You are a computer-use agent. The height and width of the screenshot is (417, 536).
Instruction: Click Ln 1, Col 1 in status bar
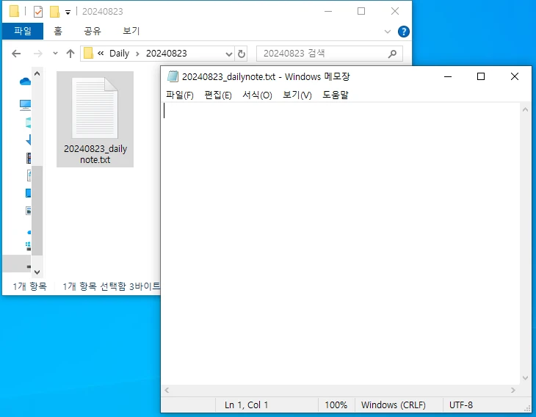(246, 405)
